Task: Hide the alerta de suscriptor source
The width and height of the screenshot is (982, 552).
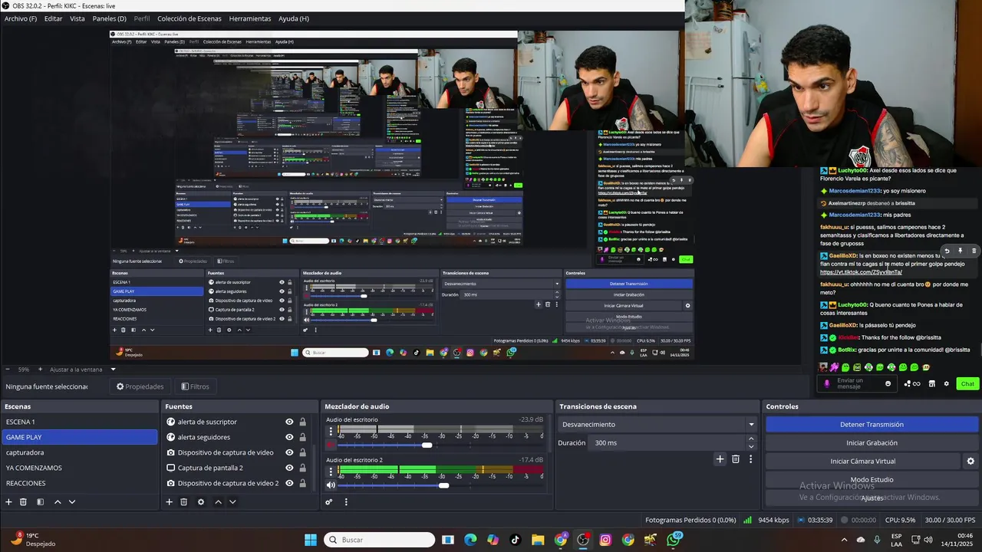Action: (289, 422)
